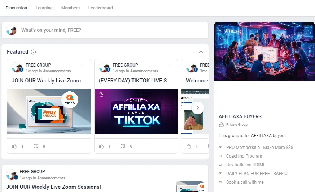Open the Leaderboard tab
The height and width of the screenshot is (192, 315).
point(100,8)
